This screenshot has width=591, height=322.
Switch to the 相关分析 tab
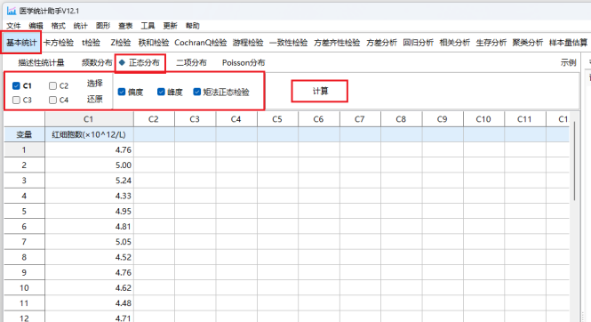(454, 43)
